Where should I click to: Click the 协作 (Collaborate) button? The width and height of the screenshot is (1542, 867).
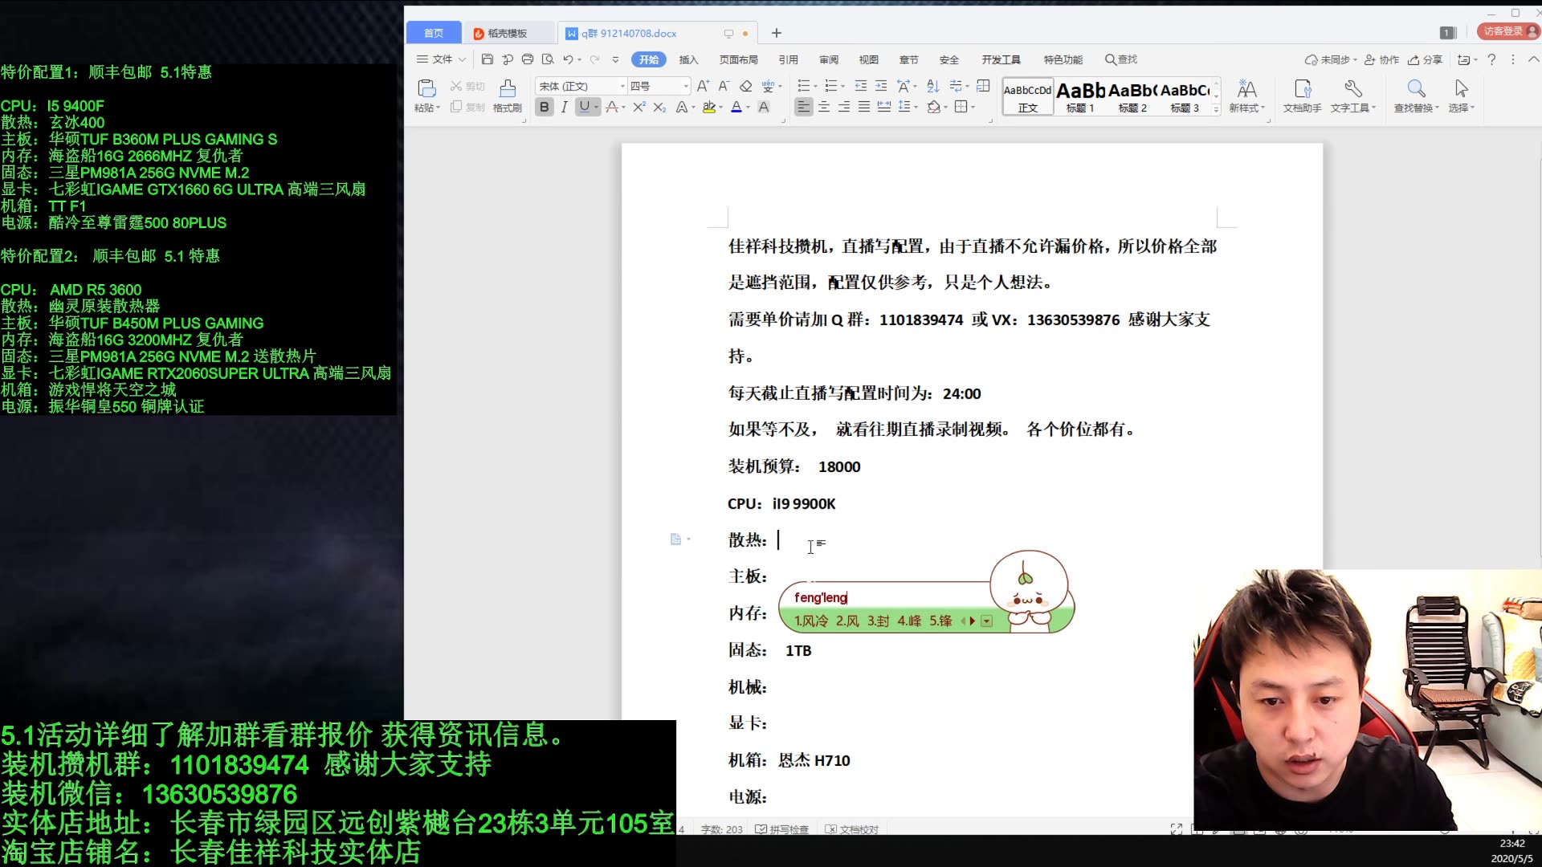pyautogui.click(x=1381, y=59)
